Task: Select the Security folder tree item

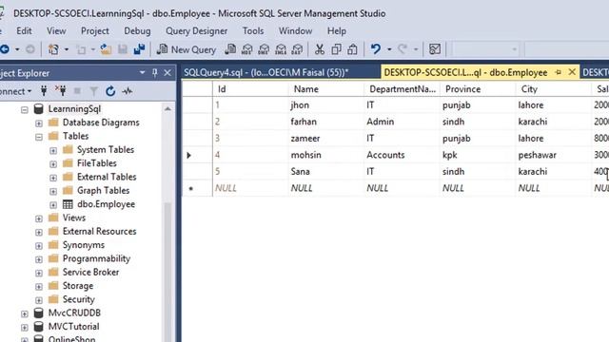Action: 79,299
